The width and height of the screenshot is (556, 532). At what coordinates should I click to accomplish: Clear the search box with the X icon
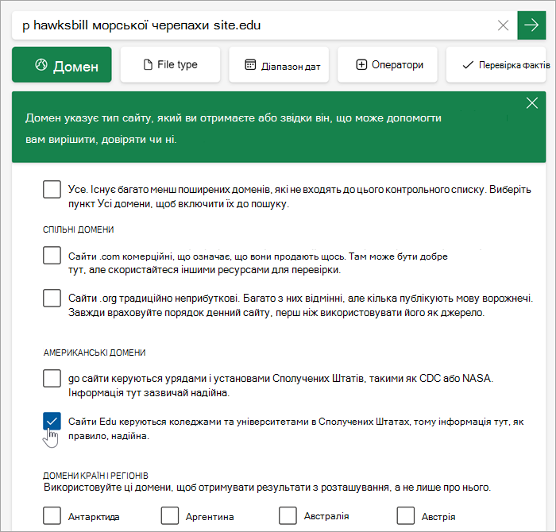coord(503,25)
